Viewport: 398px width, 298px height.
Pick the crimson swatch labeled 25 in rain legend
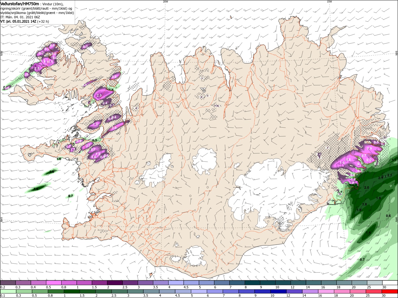373,291
